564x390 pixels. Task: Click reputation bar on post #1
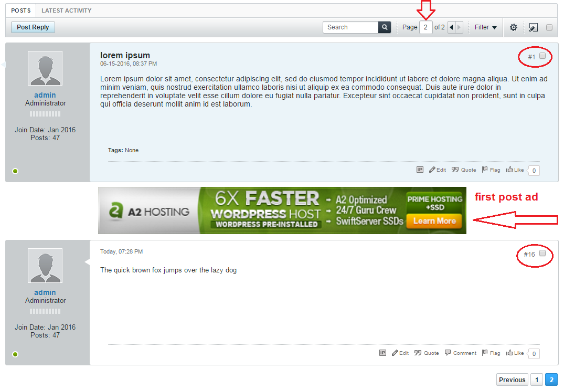point(45,114)
